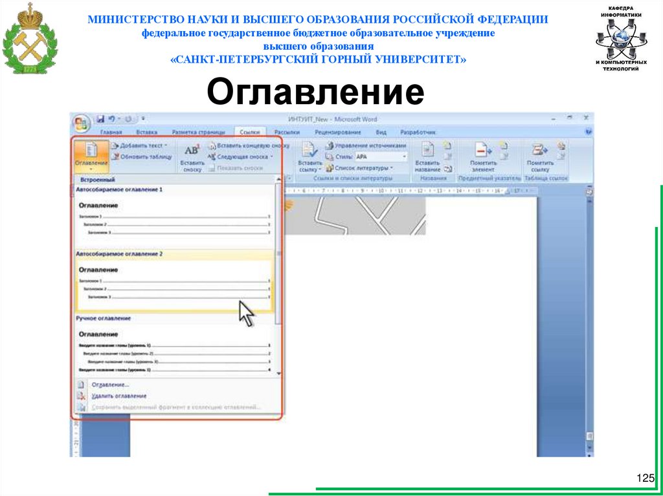Click Управление источниками button

[x=365, y=146]
